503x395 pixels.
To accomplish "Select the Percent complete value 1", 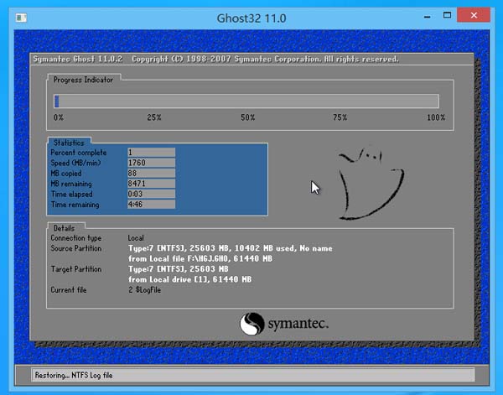I will click(x=152, y=152).
